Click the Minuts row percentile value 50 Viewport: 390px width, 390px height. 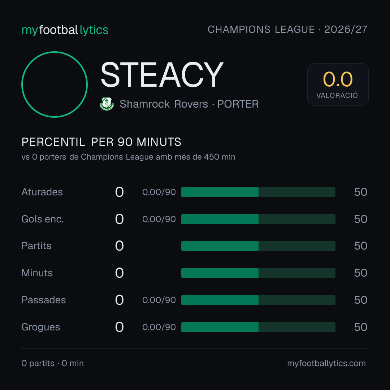(x=361, y=273)
